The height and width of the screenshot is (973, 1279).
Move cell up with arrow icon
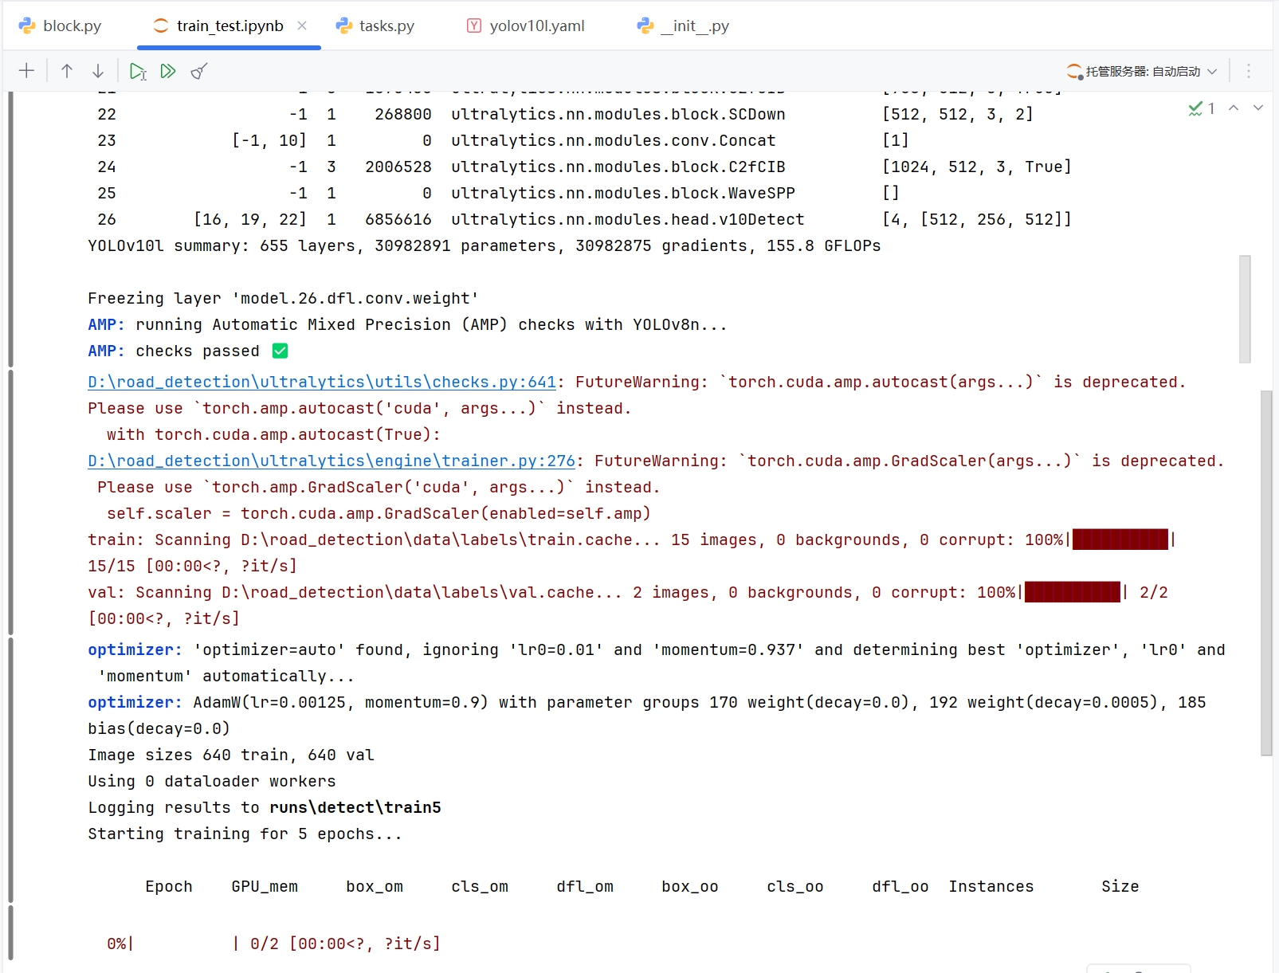coord(67,71)
